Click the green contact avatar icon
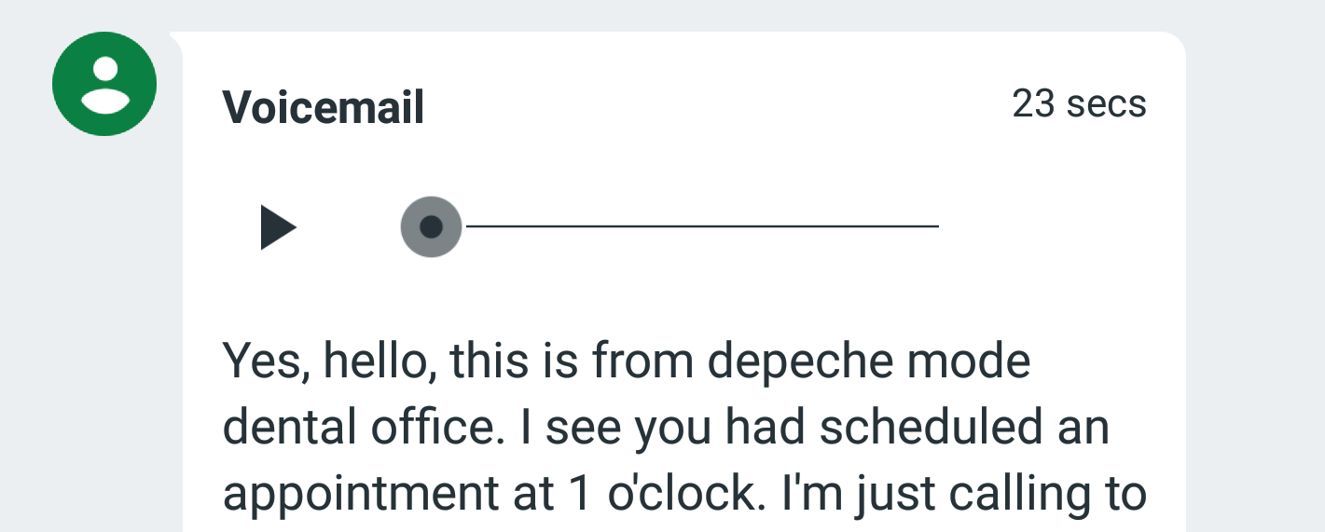 (104, 84)
